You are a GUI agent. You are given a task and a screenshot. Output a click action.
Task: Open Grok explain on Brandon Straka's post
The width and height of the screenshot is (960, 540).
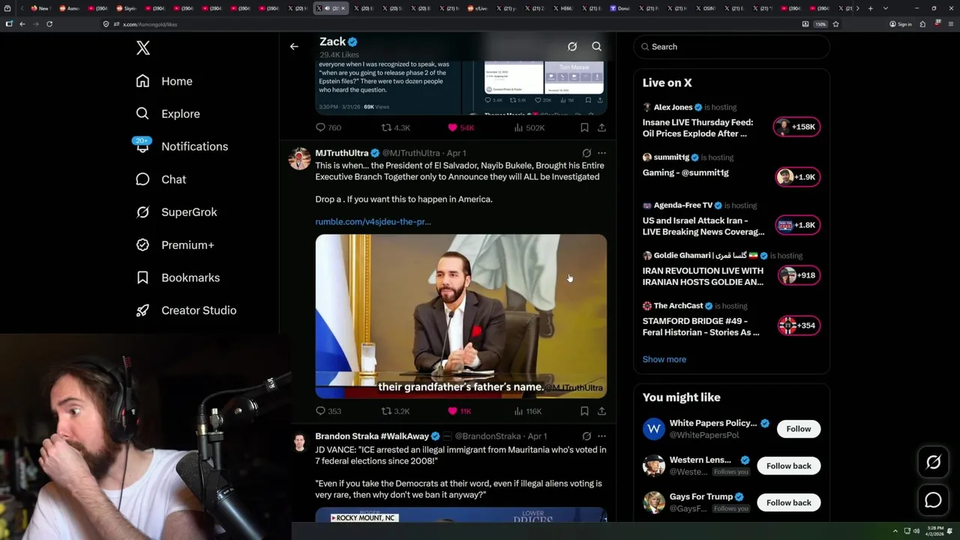click(x=586, y=436)
